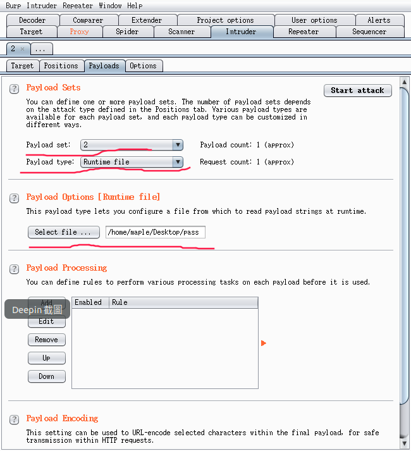
Task: Click the orange arrow beside rules table
Action: [x=264, y=343]
